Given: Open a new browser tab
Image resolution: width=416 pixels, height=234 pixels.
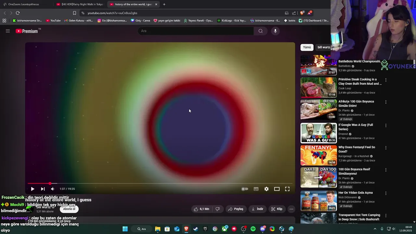Looking at the screenshot, I should (164, 4).
